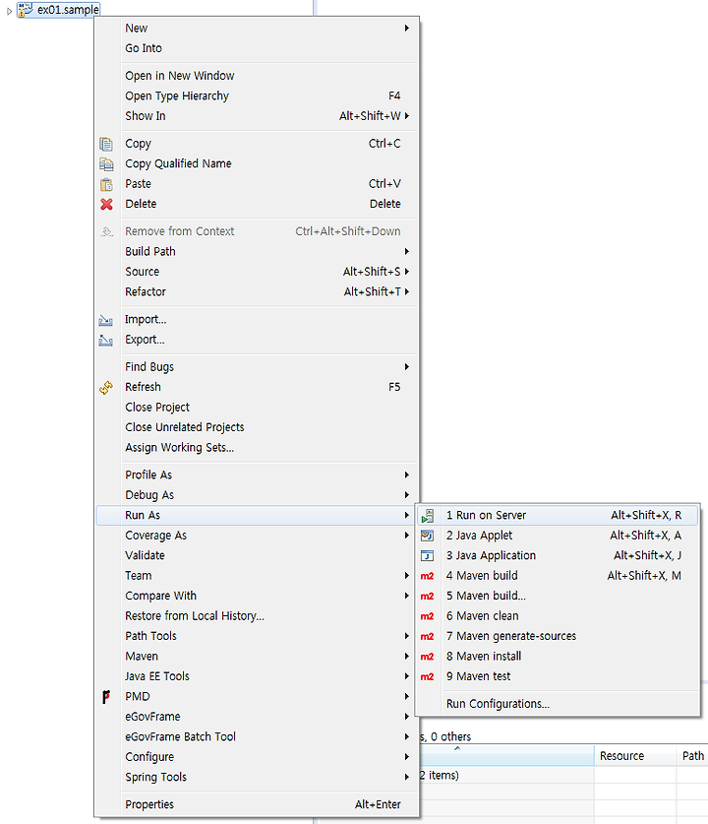Select Open Type Hierarchy
The width and height of the screenshot is (708, 824).
[x=258, y=95]
